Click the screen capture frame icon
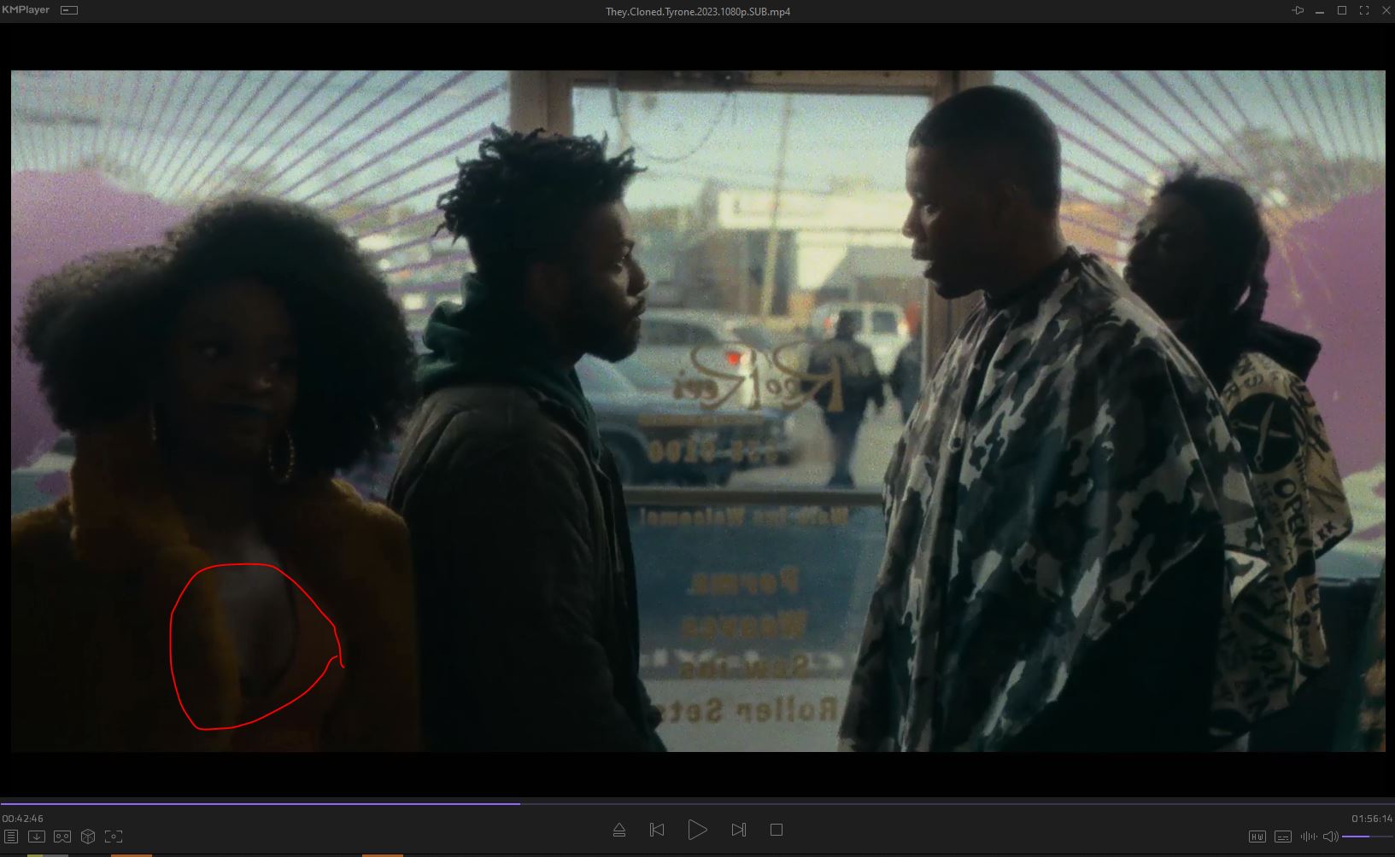1395x857 pixels. coord(113,837)
